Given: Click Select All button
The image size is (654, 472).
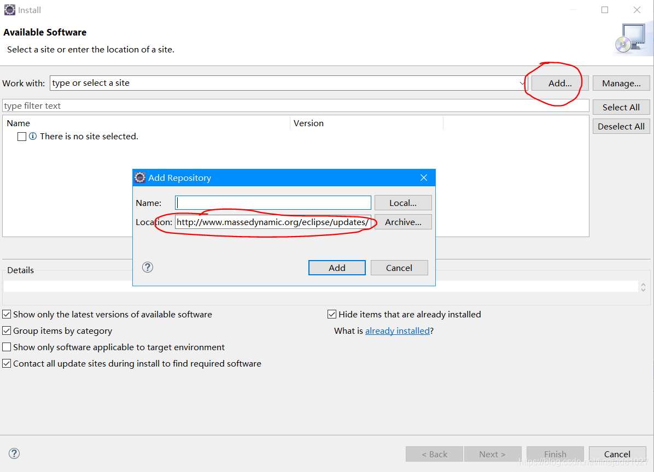Looking at the screenshot, I should pos(621,107).
